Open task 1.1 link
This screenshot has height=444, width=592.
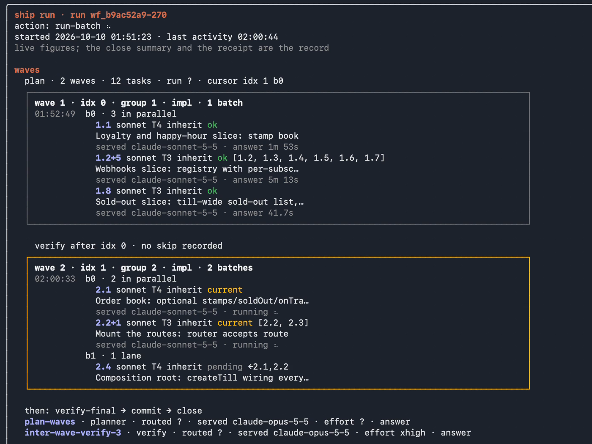pyautogui.click(x=103, y=125)
